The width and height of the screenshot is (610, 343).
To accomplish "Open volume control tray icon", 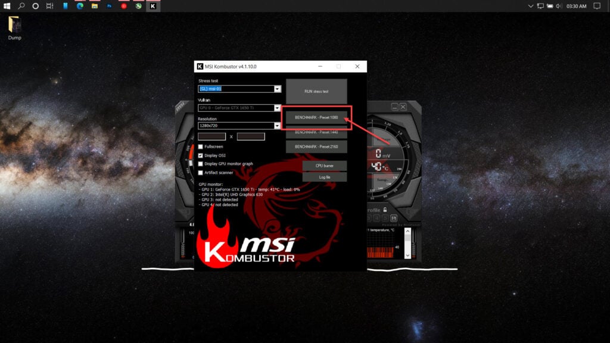I will [x=559, y=6].
